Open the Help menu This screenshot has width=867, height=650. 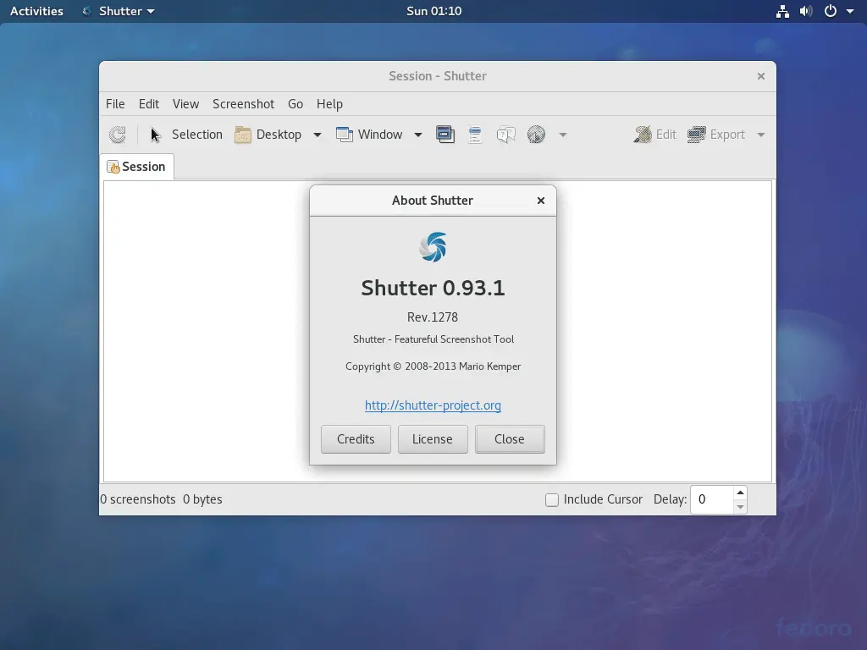tap(329, 104)
